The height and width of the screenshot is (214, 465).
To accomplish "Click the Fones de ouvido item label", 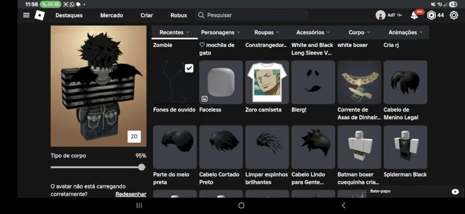I will [174, 110].
